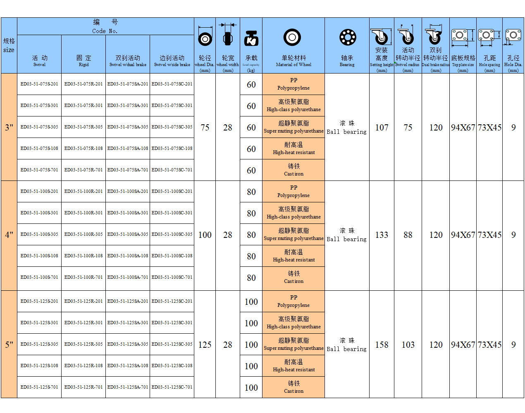The height and width of the screenshot is (413, 525).
Task: Click the 5" row wheel diameter value 125
Action: [205, 345]
